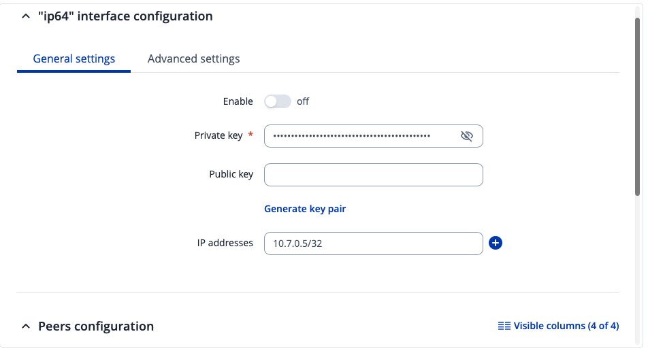This screenshot has width=648, height=353.
Task: Reveal the private key with eye icon
Action: click(x=466, y=136)
